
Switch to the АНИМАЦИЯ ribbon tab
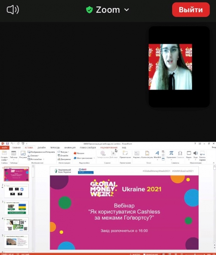point(70,148)
